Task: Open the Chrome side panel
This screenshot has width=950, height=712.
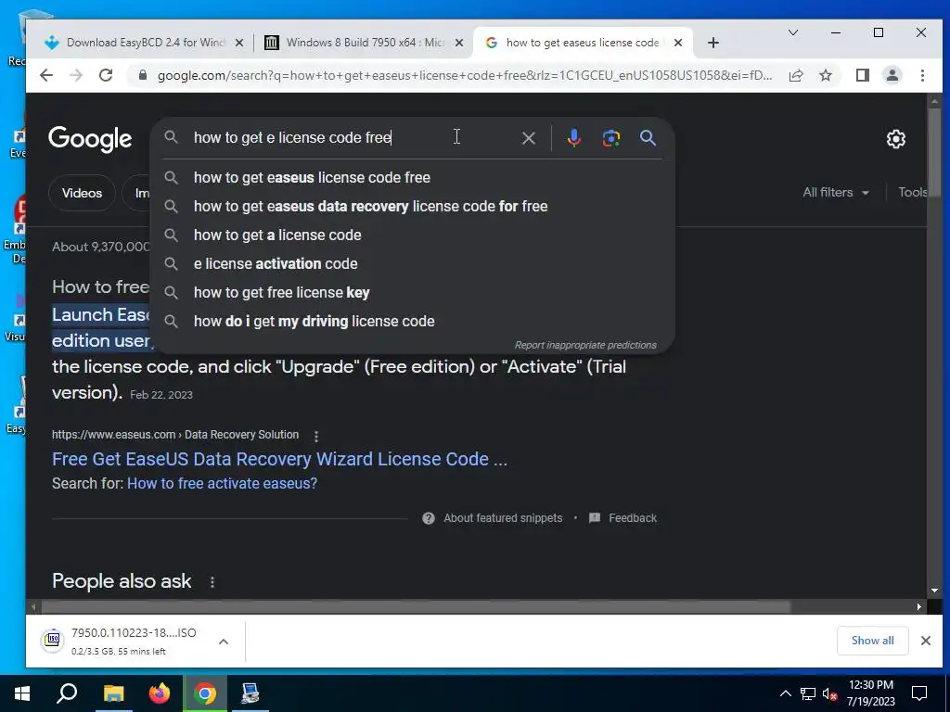Action: pyautogui.click(x=862, y=75)
